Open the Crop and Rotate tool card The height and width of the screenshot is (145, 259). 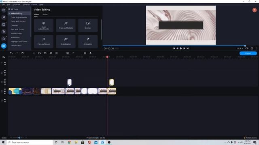click(x=66, y=25)
